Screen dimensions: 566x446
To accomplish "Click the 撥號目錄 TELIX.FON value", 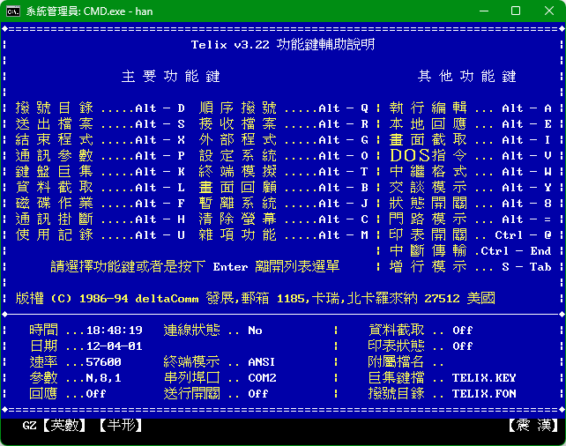I will point(484,394).
